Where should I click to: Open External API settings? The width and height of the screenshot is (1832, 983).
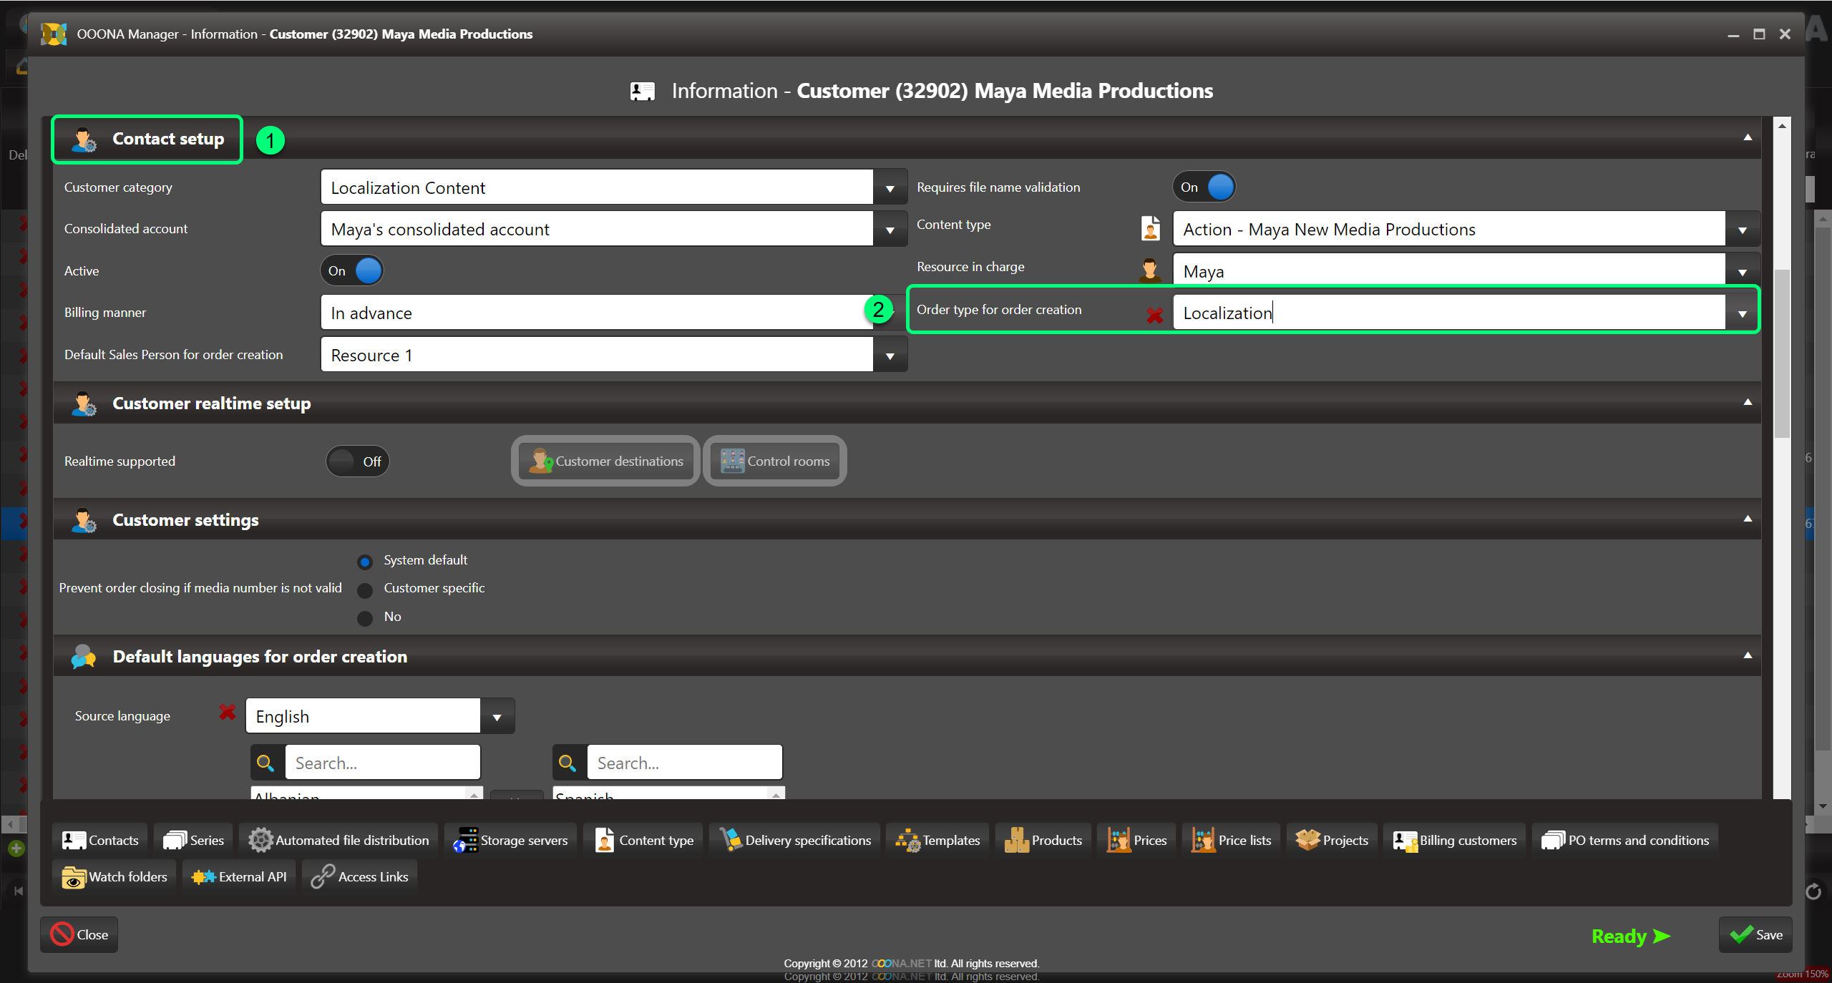(239, 876)
